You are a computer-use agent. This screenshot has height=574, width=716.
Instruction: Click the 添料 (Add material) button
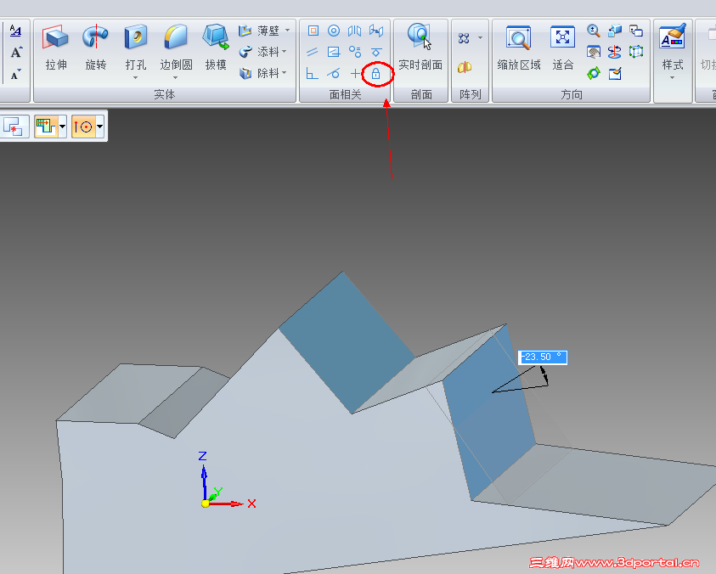point(258,52)
